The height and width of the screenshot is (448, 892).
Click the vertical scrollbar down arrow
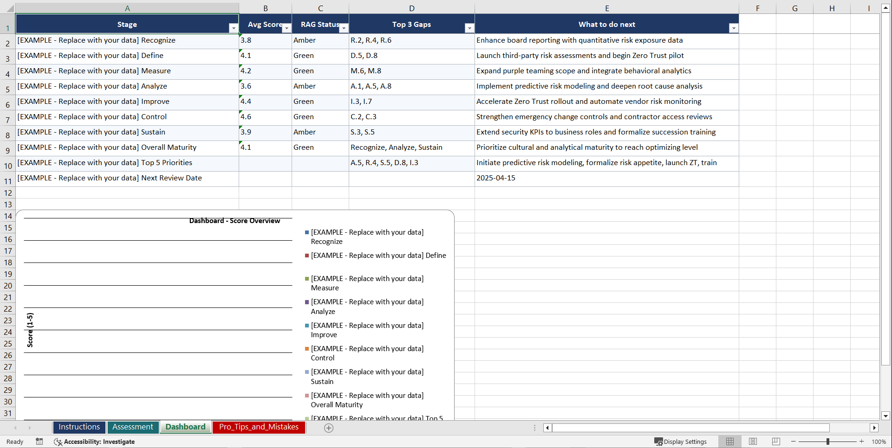pos(886,416)
